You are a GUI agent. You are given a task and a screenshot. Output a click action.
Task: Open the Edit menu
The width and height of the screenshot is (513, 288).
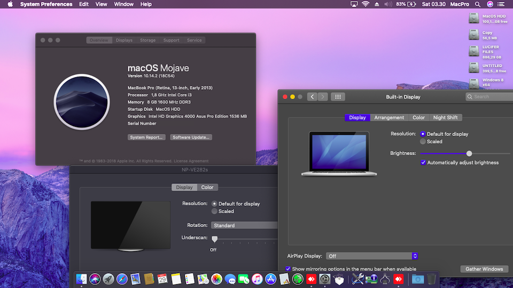coord(84,4)
